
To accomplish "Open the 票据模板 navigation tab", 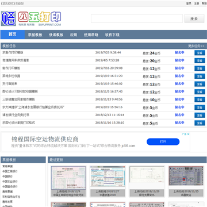I will (35, 35).
